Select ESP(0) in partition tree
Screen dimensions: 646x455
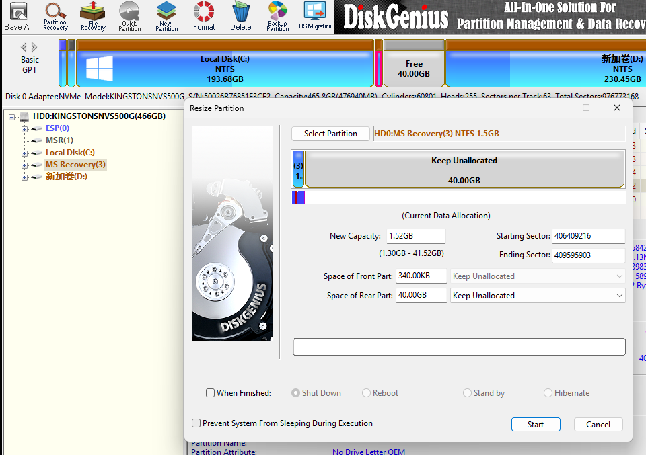coord(57,128)
